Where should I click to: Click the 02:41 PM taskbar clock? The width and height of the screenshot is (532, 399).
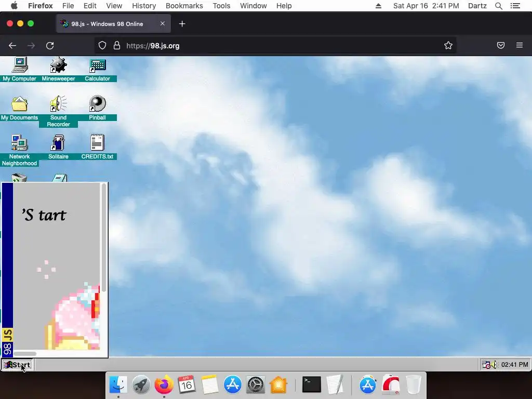pyautogui.click(x=514, y=365)
